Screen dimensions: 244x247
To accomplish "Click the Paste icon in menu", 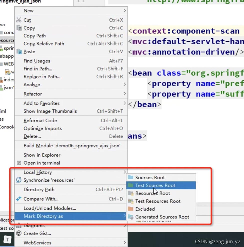I will tap(19, 51).
